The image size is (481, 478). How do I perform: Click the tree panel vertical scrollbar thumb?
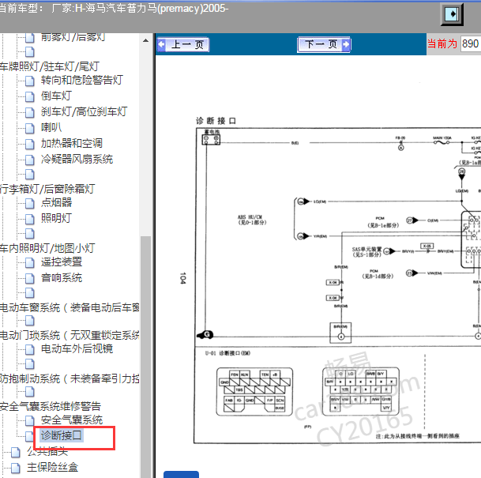[145, 356]
